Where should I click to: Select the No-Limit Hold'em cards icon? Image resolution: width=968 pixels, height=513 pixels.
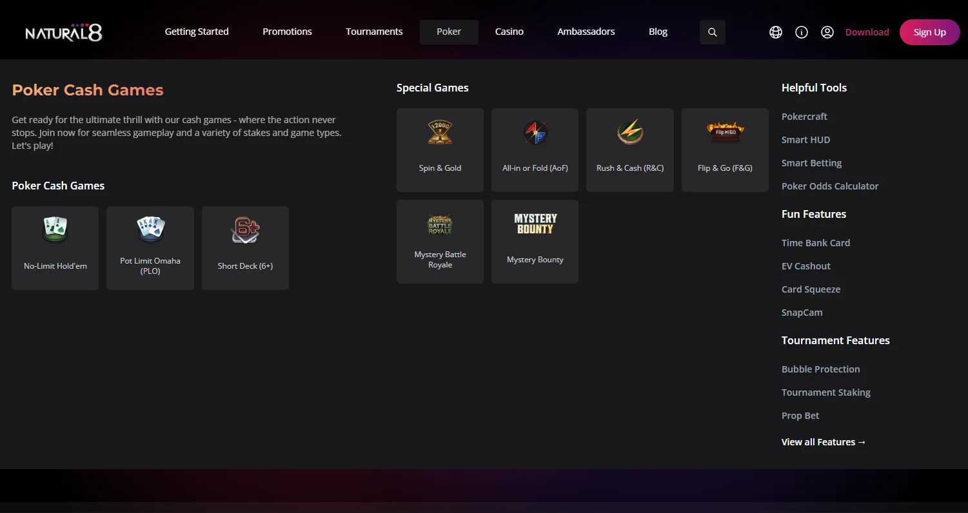click(55, 230)
